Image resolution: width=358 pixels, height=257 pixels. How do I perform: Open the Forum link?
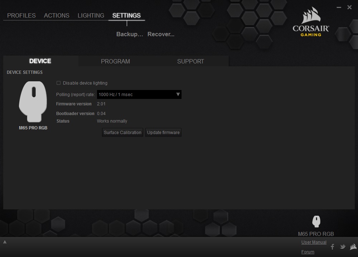pos(308,252)
